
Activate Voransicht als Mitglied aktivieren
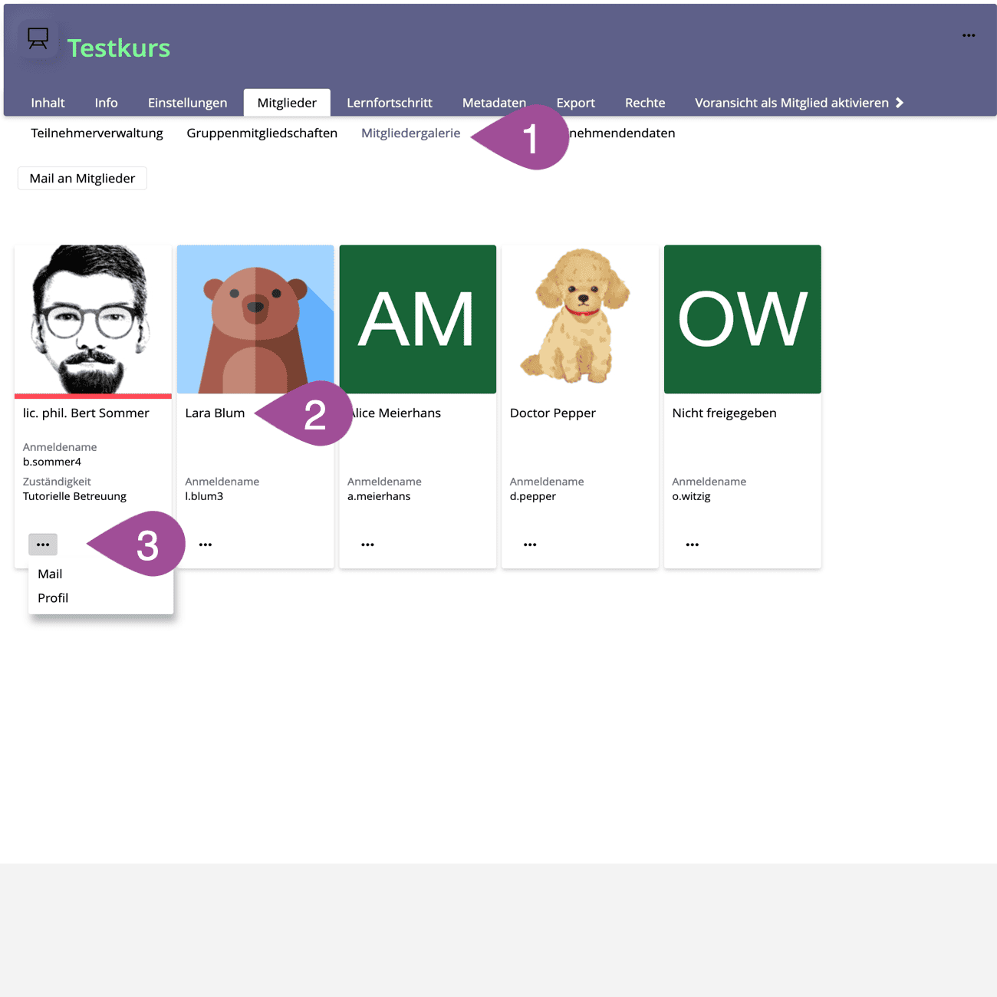coord(798,103)
